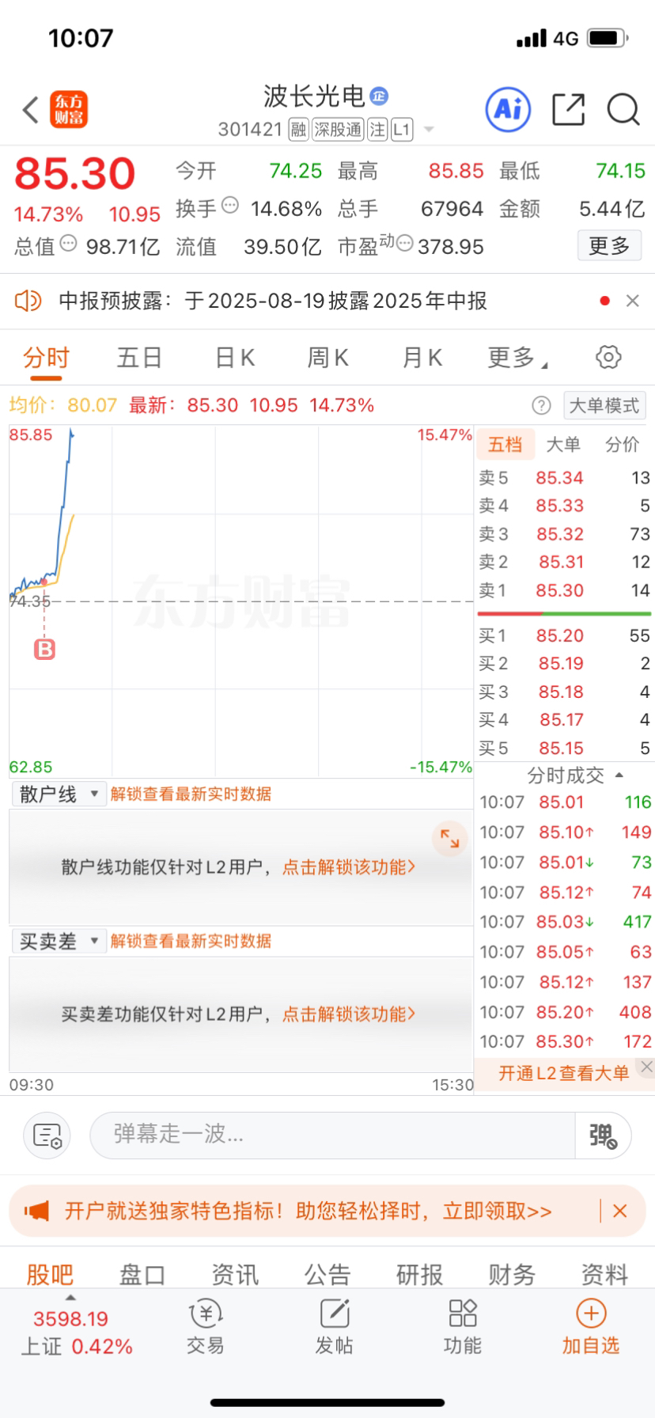Open the 盘口 tab
Image resolution: width=655 pixels, height=1418 pixels.
[x=142, y=1274]
